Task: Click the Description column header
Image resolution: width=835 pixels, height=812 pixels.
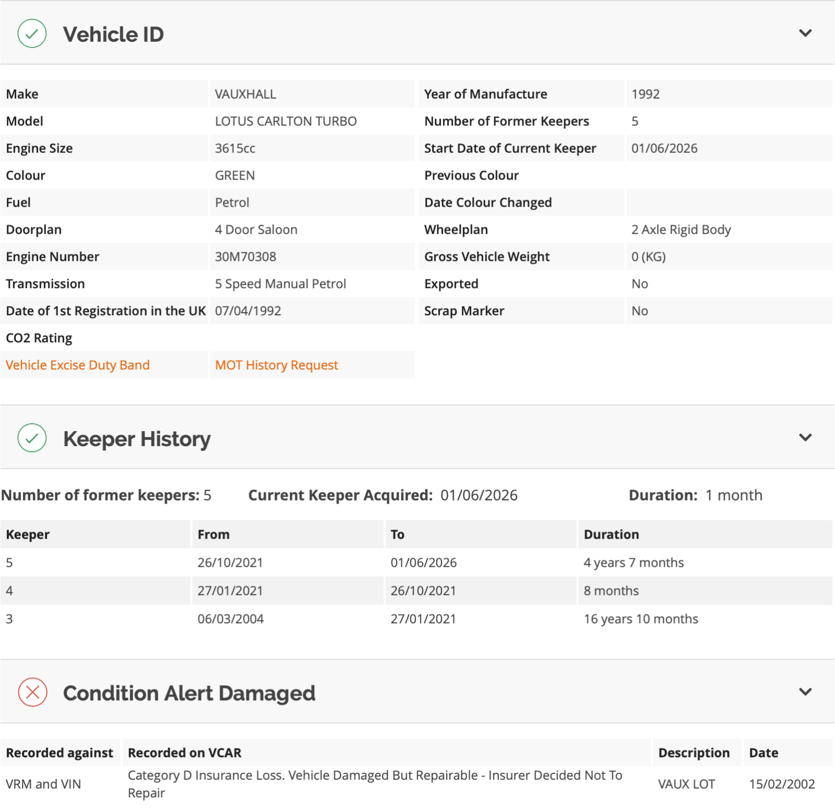Action: [x=694, y=753]
